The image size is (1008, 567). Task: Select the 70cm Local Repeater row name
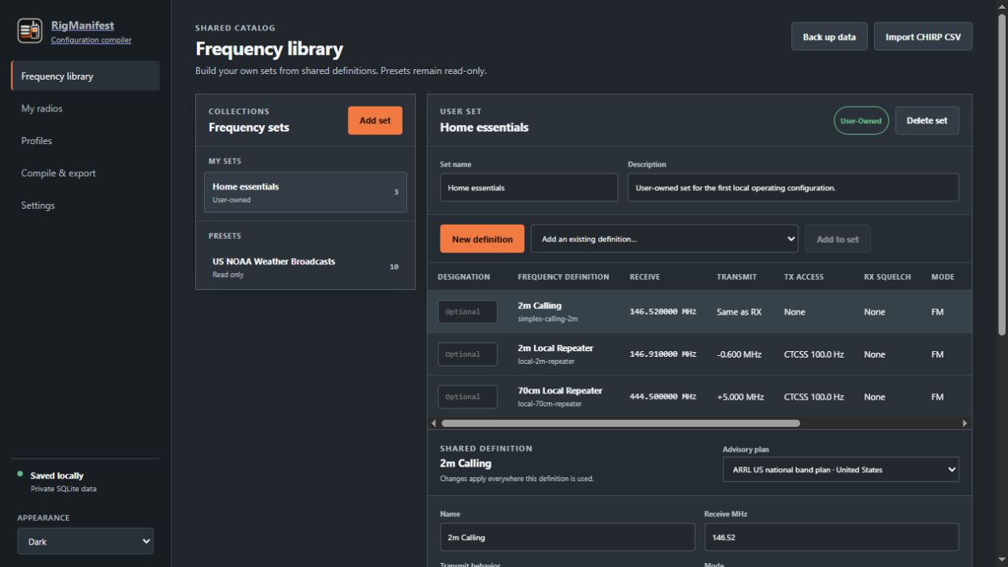(560, 390)
